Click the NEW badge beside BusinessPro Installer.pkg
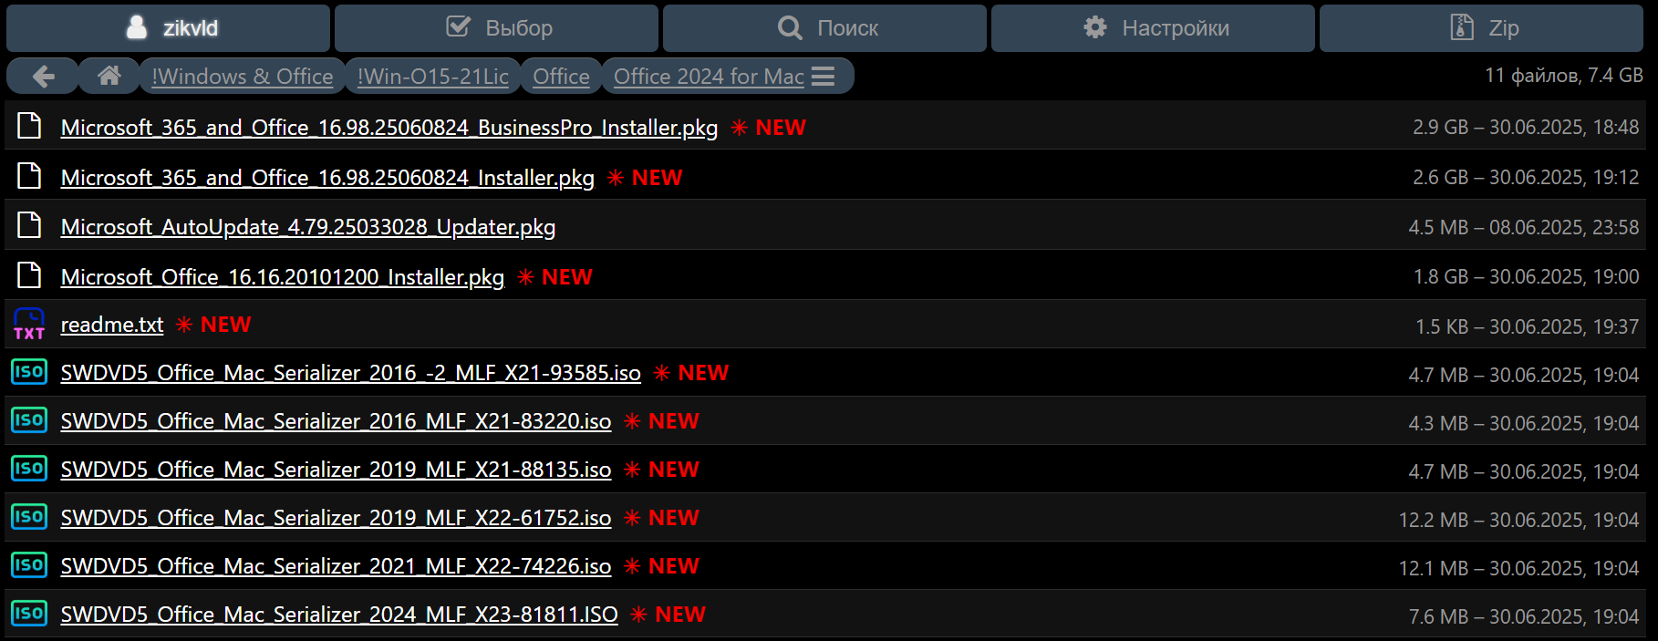Screen dimensions: 1658x641 [x=769, y=128]
